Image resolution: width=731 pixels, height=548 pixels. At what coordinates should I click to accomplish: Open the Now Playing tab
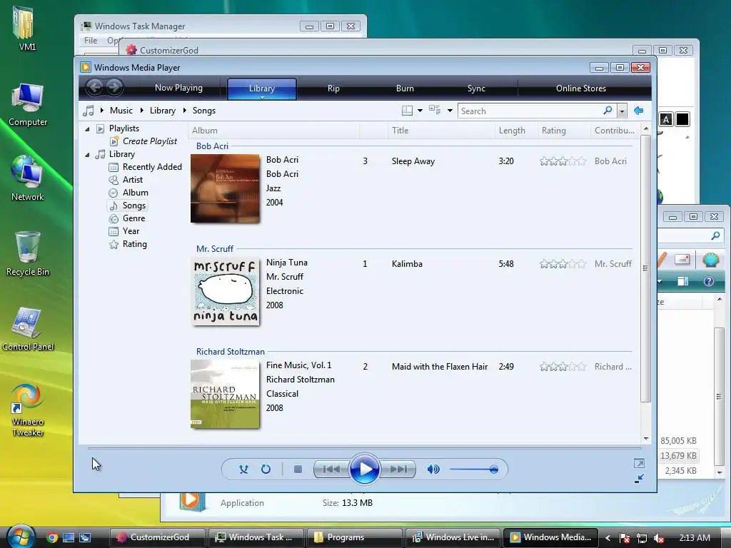coord(178,88)
